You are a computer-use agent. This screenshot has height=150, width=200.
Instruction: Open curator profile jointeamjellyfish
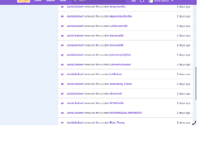pos(120,55)
